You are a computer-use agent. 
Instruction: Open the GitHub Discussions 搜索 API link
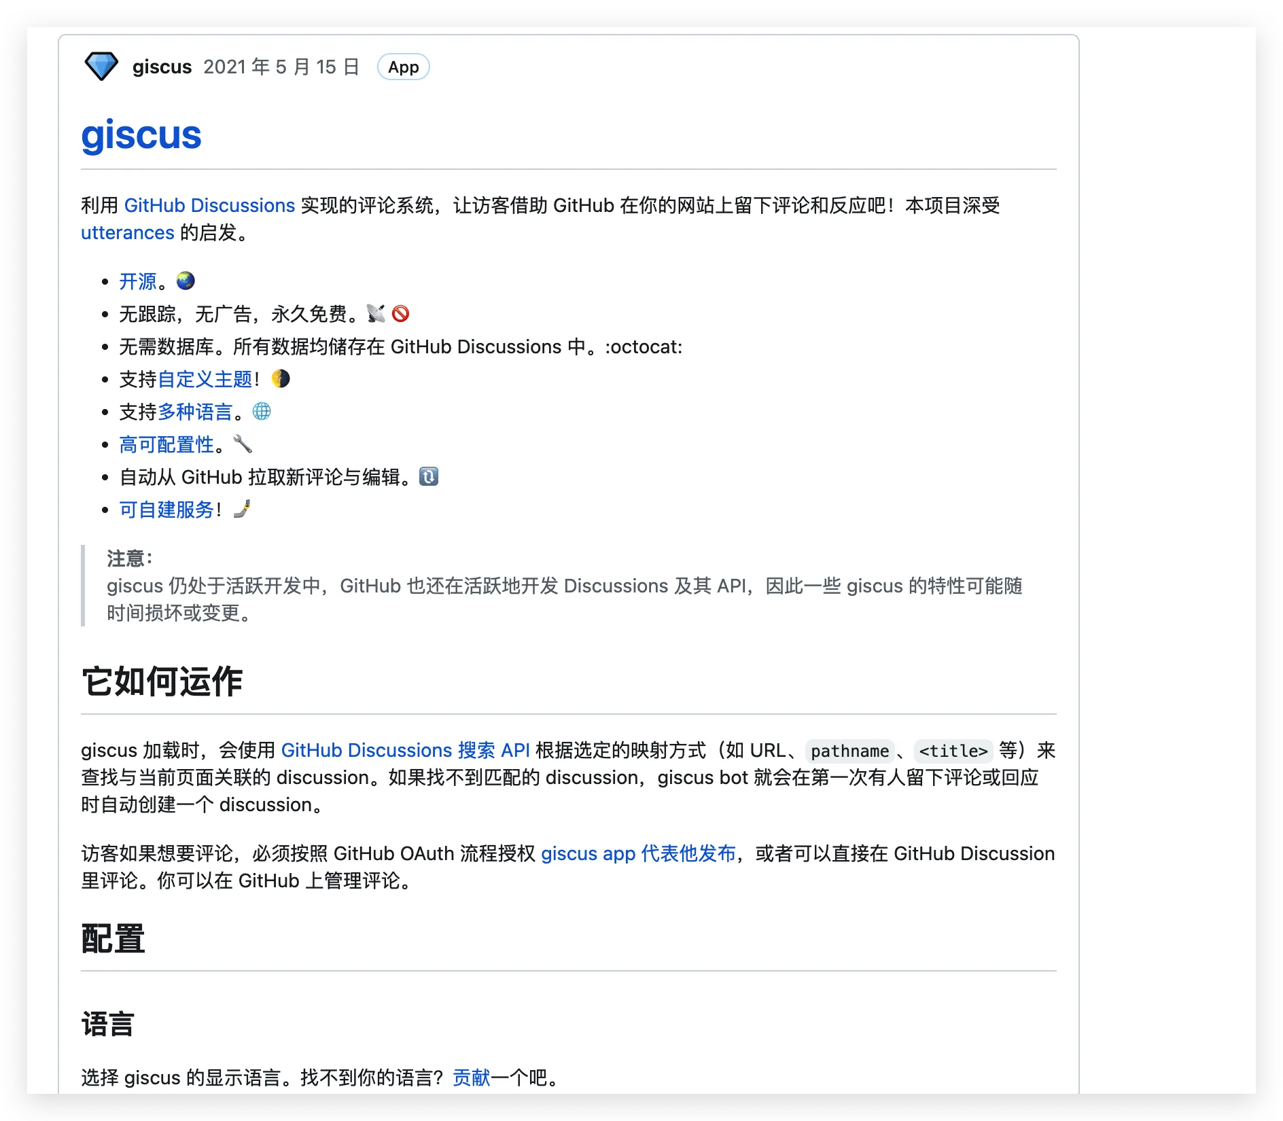[405, 750]
